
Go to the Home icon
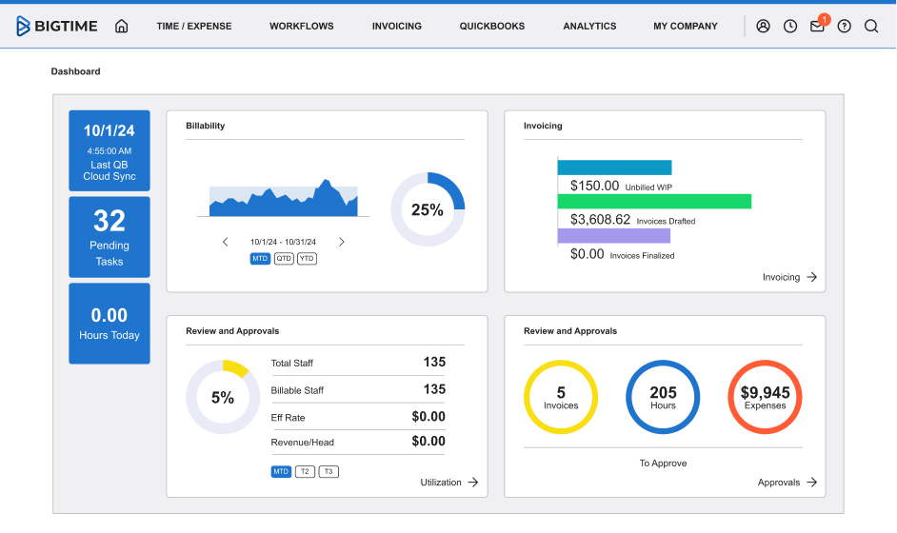point(121,26)
